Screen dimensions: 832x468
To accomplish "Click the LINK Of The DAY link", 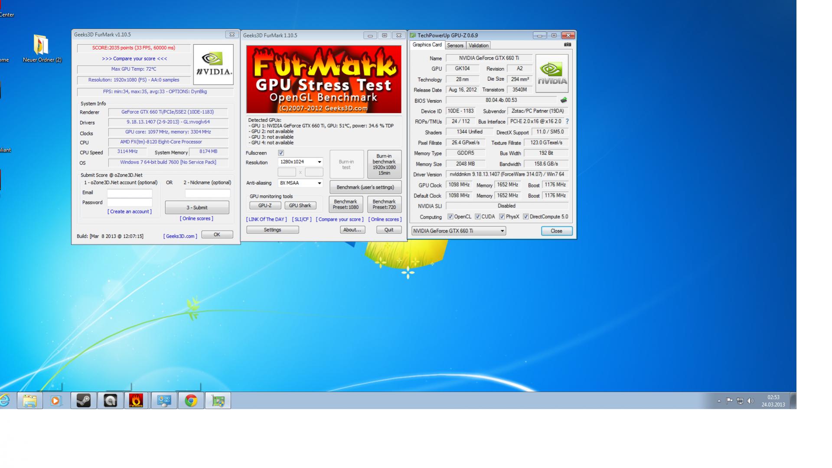I will pos(267,219).
